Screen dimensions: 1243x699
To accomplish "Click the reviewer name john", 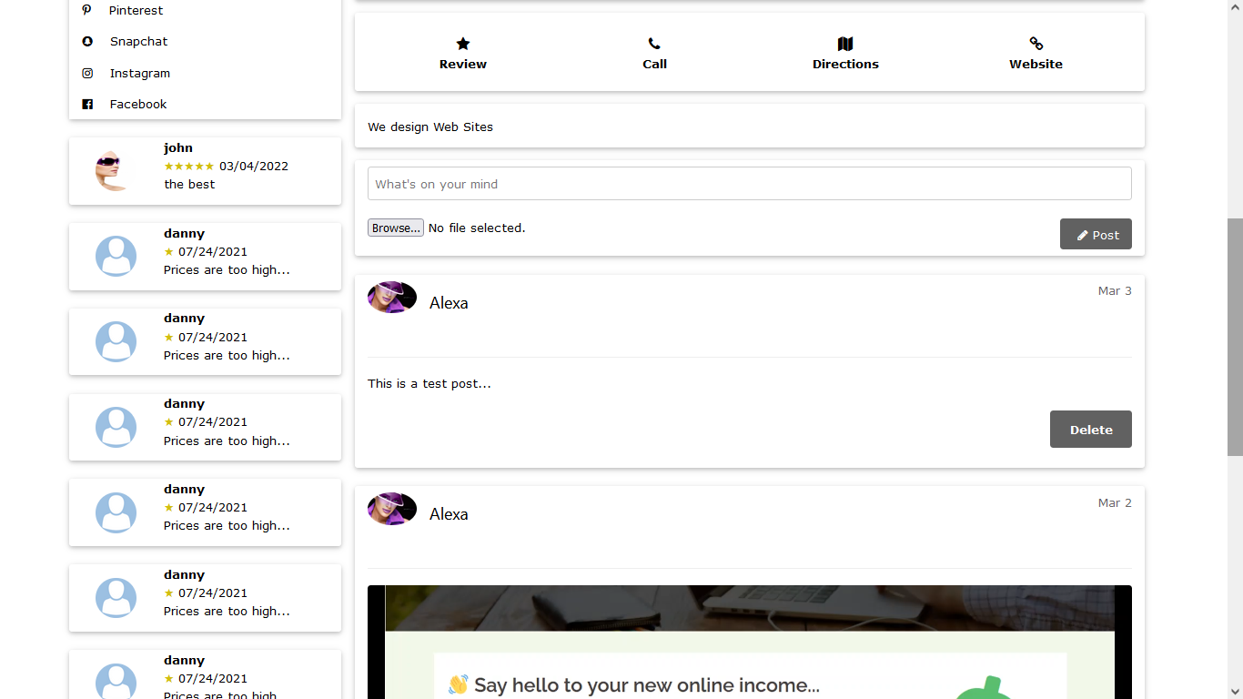I will pyautogui.click(x=178, y=147).
